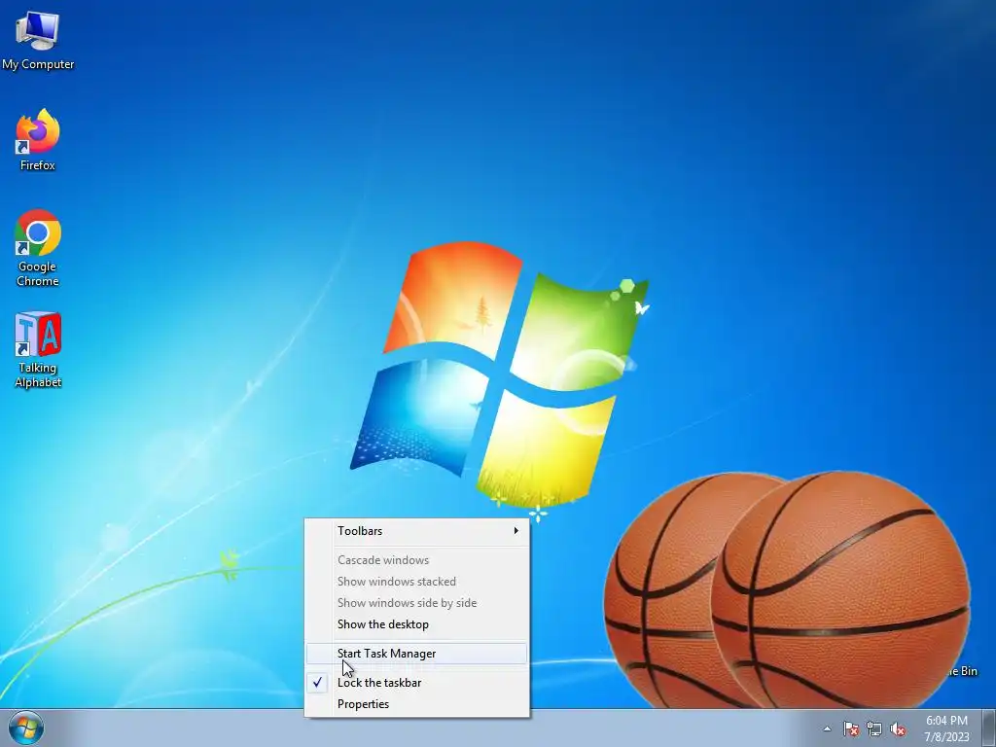Select Start Task Manager
The height and width of the screenshot is (747, 996).
point(416,654)
